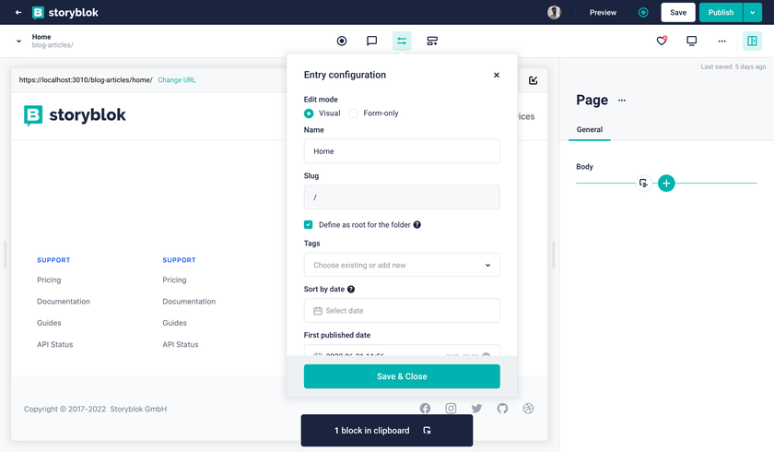Switch to the General tab
This screenshot has height=452, width=774.
[x=590, y=129]
